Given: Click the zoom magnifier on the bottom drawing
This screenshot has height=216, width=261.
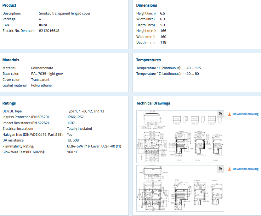Looking at the screenshot, I should [220, 169].
